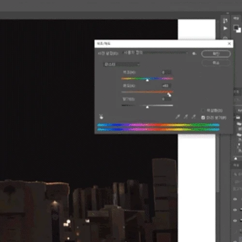
Task: Click the Saturation slider track
Action: click(147, 92)
